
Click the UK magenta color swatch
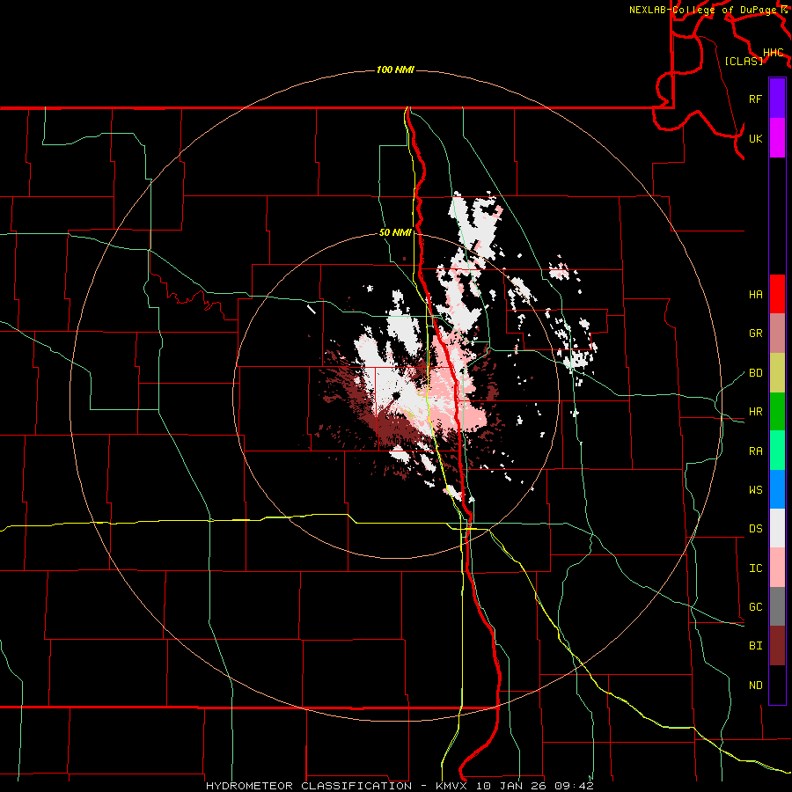[777, 138]
